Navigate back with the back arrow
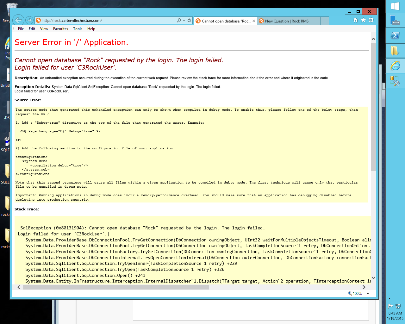Screen dimensions: 405x324 click(x=18, y=20)
